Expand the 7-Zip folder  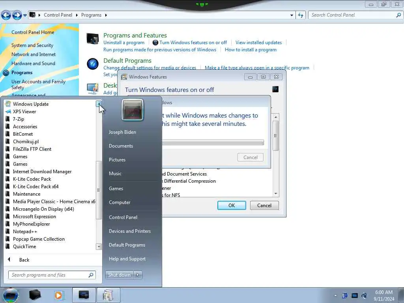click(18, 119)
